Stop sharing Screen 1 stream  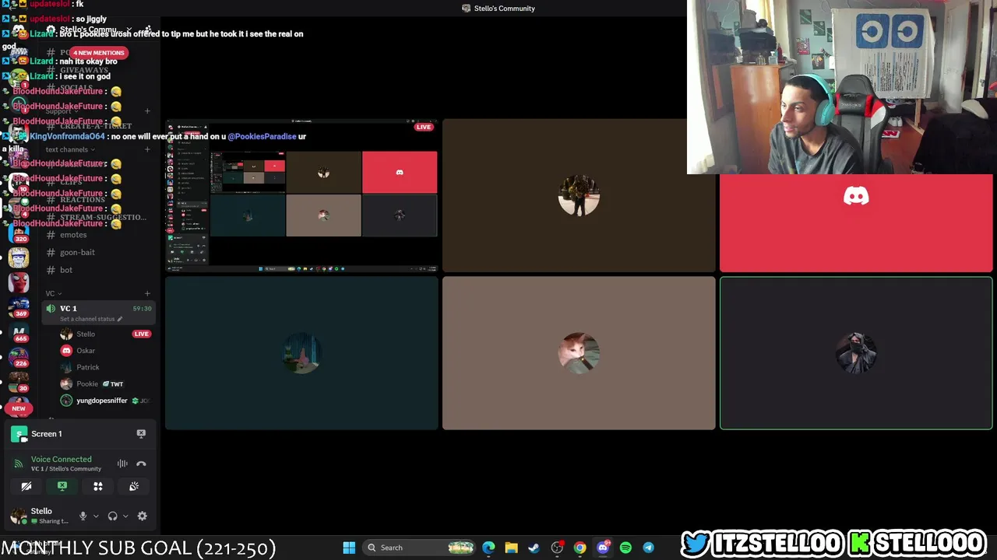(x=141, y=433)
